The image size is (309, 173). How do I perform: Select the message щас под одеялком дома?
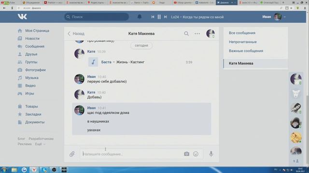[x=108, y=113]
